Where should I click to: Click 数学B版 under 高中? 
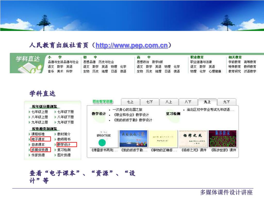click(x=158, y=62)
